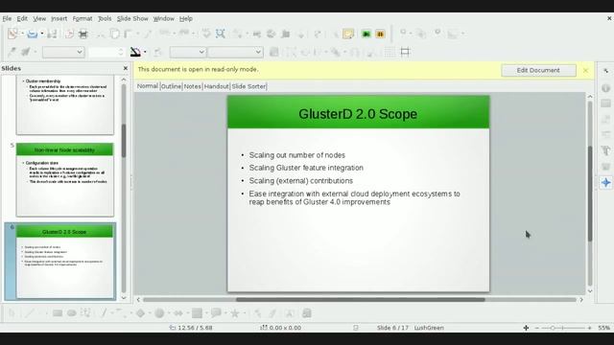Click the Line Width spinner arrows
This screenshot has height=345, width=614.
(121, 52)
